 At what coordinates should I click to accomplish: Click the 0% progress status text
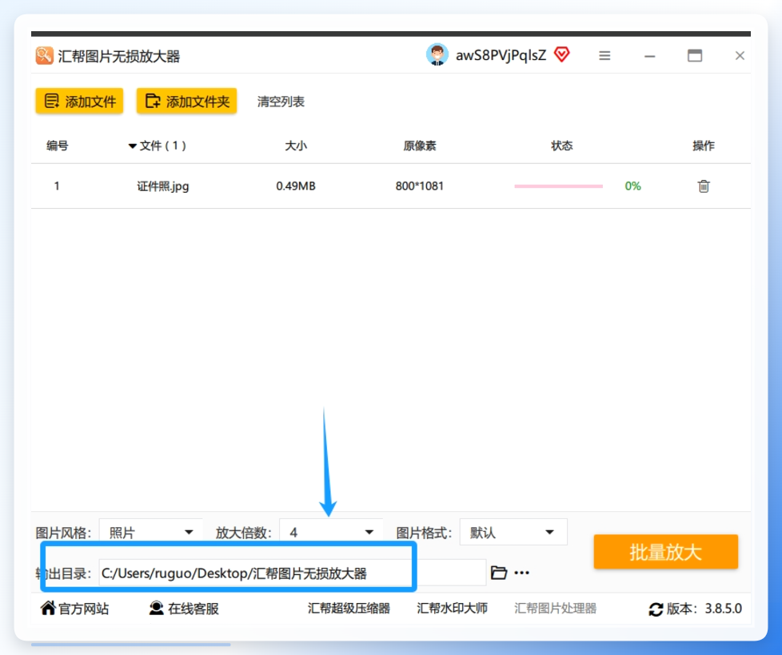coord(633,186)
